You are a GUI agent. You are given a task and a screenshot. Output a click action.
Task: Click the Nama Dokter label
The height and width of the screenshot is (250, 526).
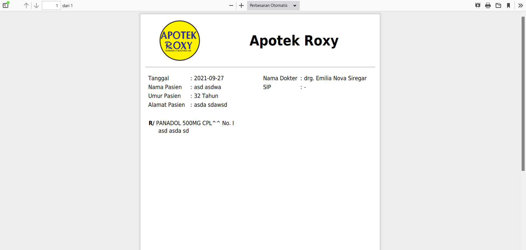pyautogui.click(x=280, y=78)
